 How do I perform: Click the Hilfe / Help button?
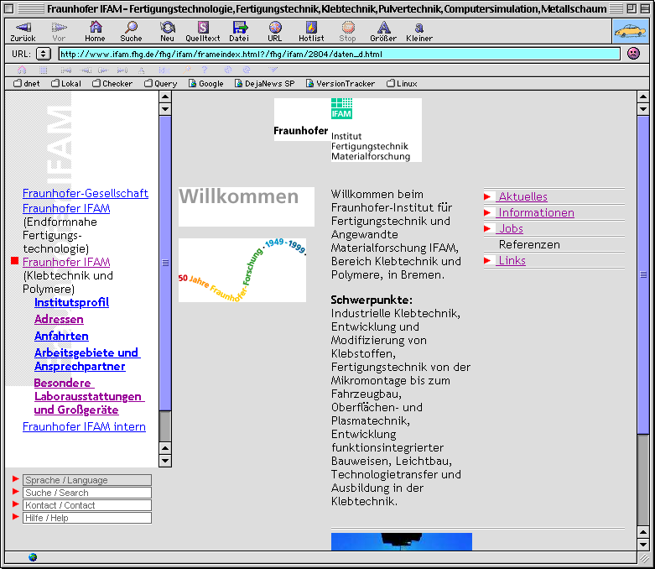[x=87, y=518]
